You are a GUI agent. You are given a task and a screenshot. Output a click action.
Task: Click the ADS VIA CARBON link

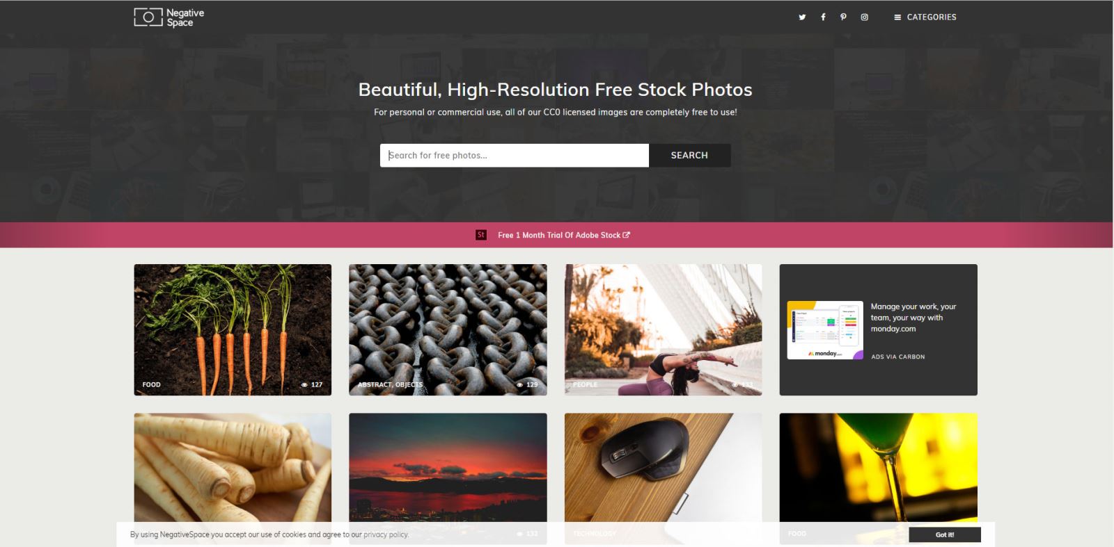[x=898, y=357]
